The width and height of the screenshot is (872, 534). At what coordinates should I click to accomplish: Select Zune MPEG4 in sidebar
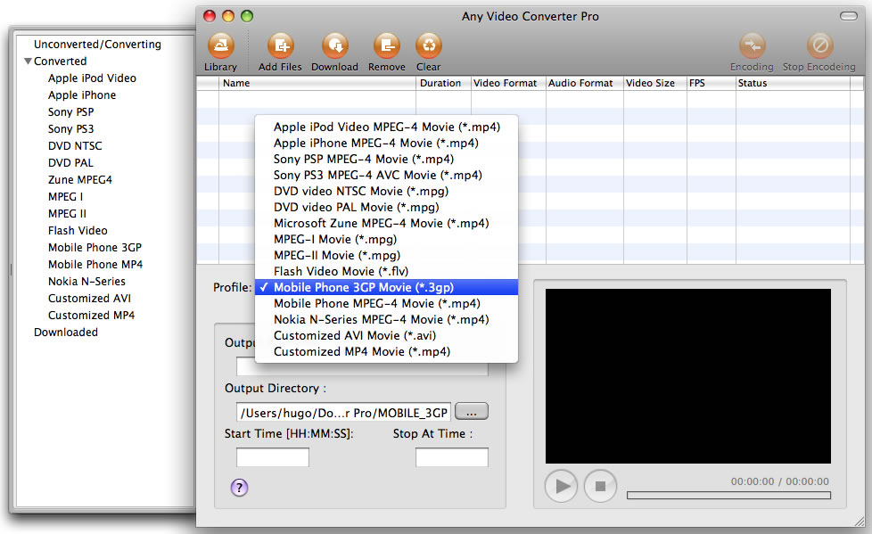[x=80, y=180]
